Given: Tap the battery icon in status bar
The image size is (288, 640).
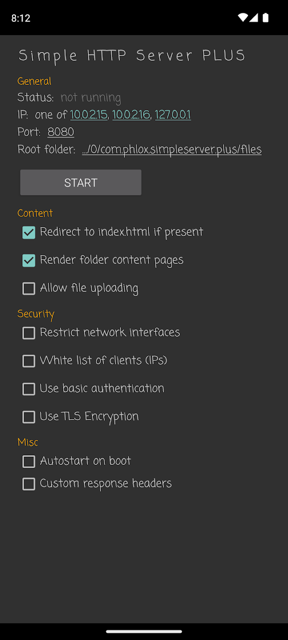Looking at the screenshot, I should [x=265, y=18].
